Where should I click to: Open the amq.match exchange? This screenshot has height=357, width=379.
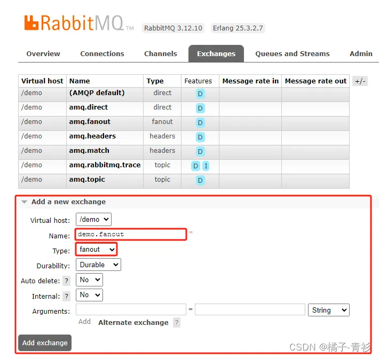89,151
